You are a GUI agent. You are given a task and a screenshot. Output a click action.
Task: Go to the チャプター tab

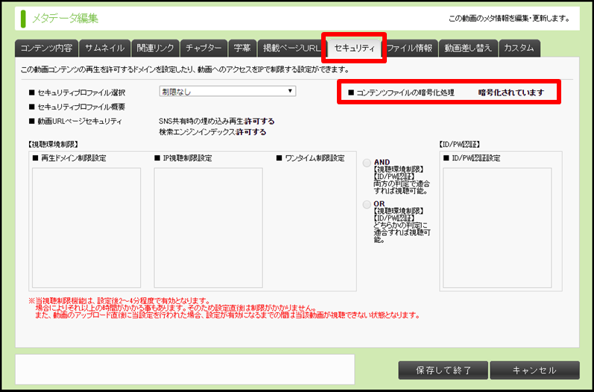[203, 48]
